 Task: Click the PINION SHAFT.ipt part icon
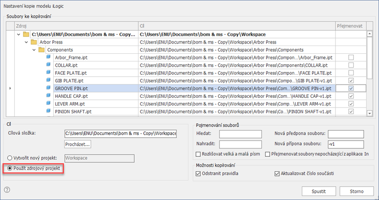click(x=48, y=111)
